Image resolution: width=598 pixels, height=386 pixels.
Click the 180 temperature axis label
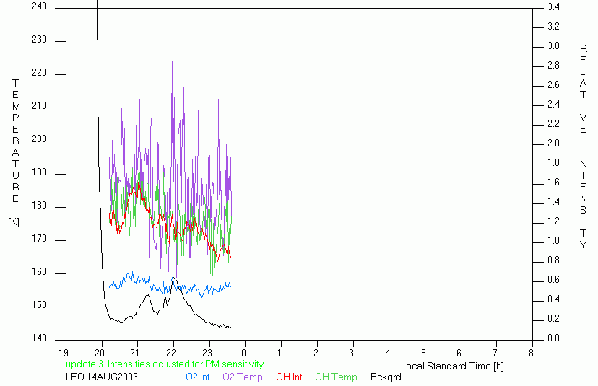click(x=39, y=206)
